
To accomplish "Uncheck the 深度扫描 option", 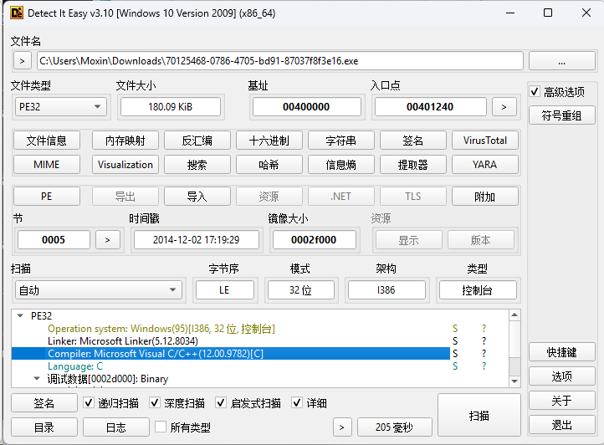I will point(155,403).
